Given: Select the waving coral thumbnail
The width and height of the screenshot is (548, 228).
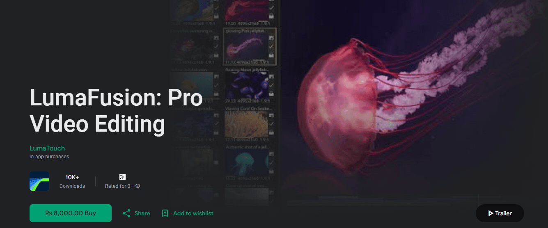Looking at the screenshot, I should click(246, 125).
